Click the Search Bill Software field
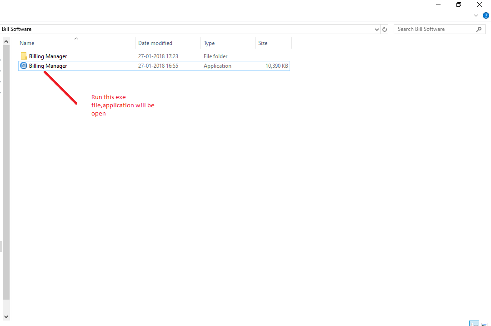This screenshot has height=326, width=491. point(439,29)
